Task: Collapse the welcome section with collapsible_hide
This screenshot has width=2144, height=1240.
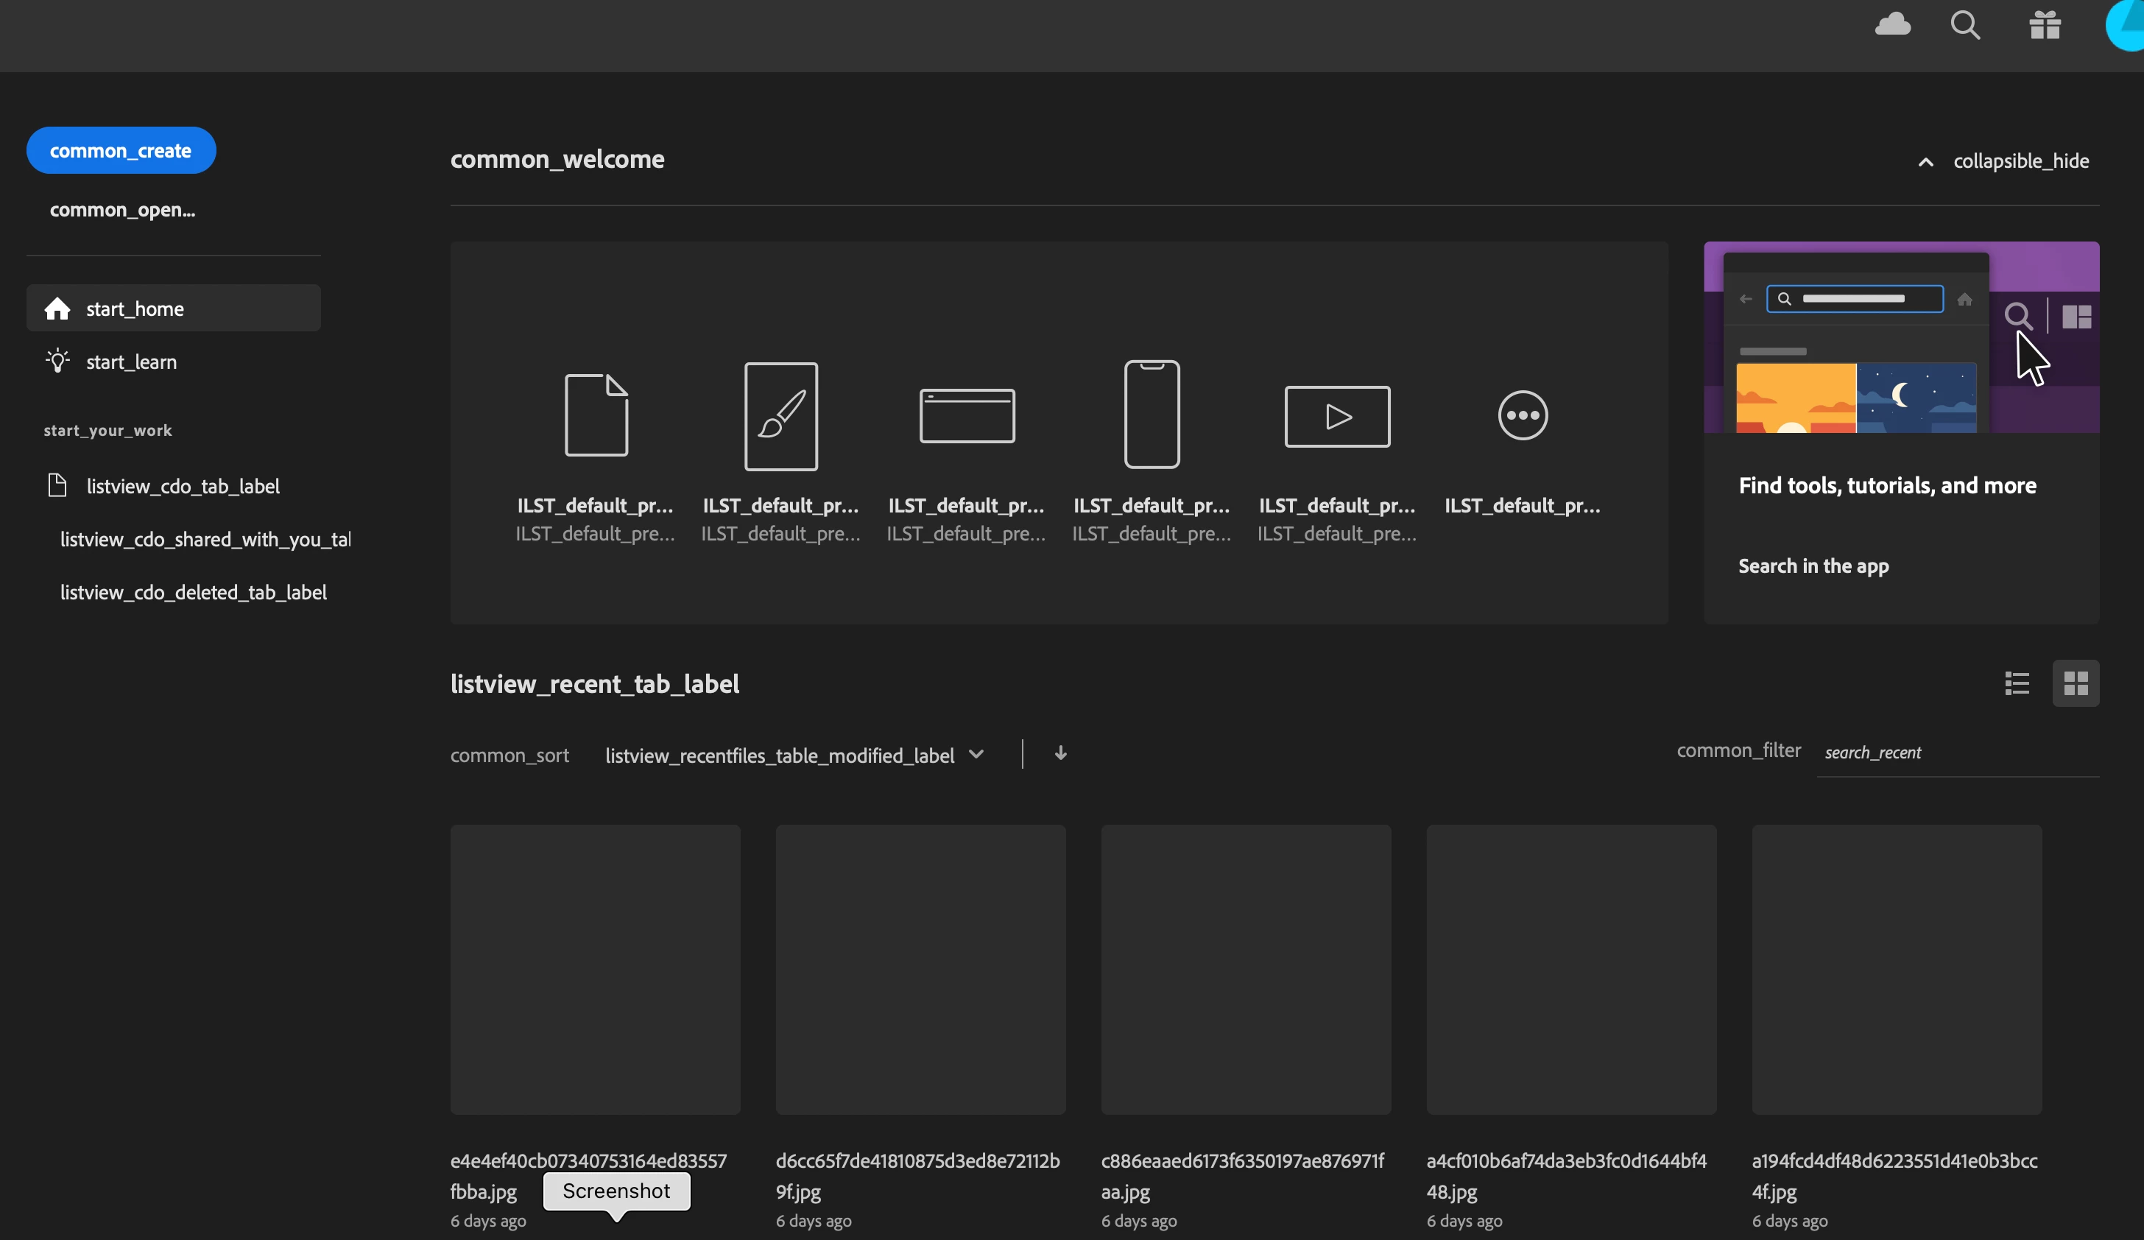Action: tap(2003, 161)
